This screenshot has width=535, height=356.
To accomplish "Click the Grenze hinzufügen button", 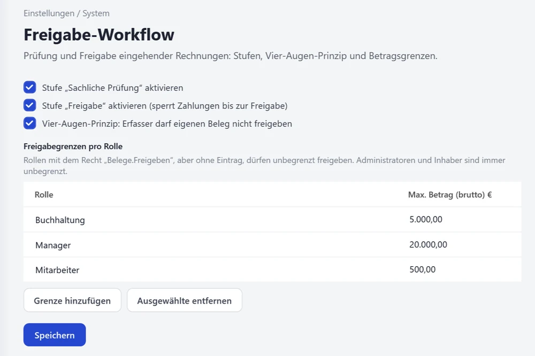I will [72, 300].
